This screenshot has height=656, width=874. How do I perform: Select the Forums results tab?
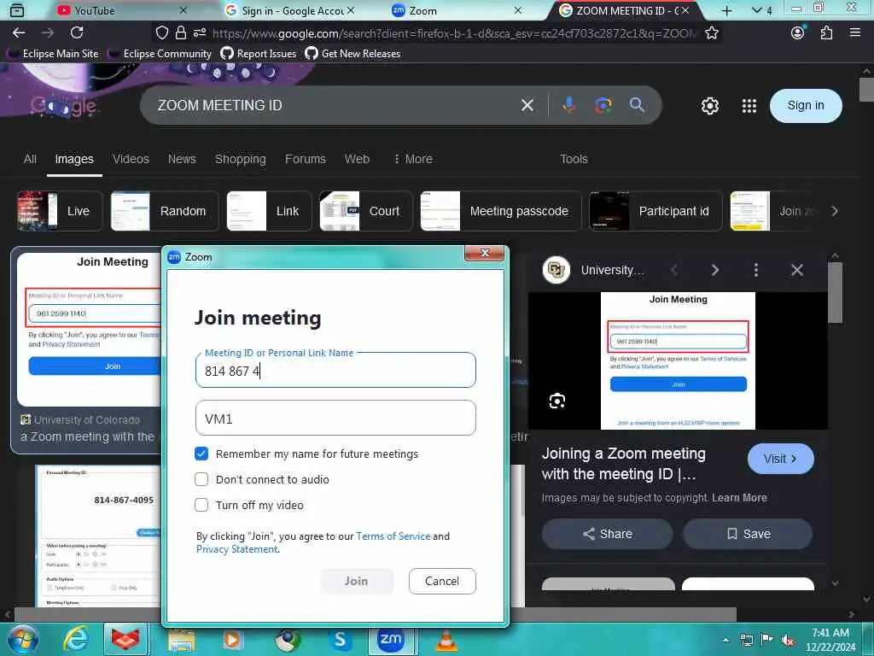coord(305,159)
